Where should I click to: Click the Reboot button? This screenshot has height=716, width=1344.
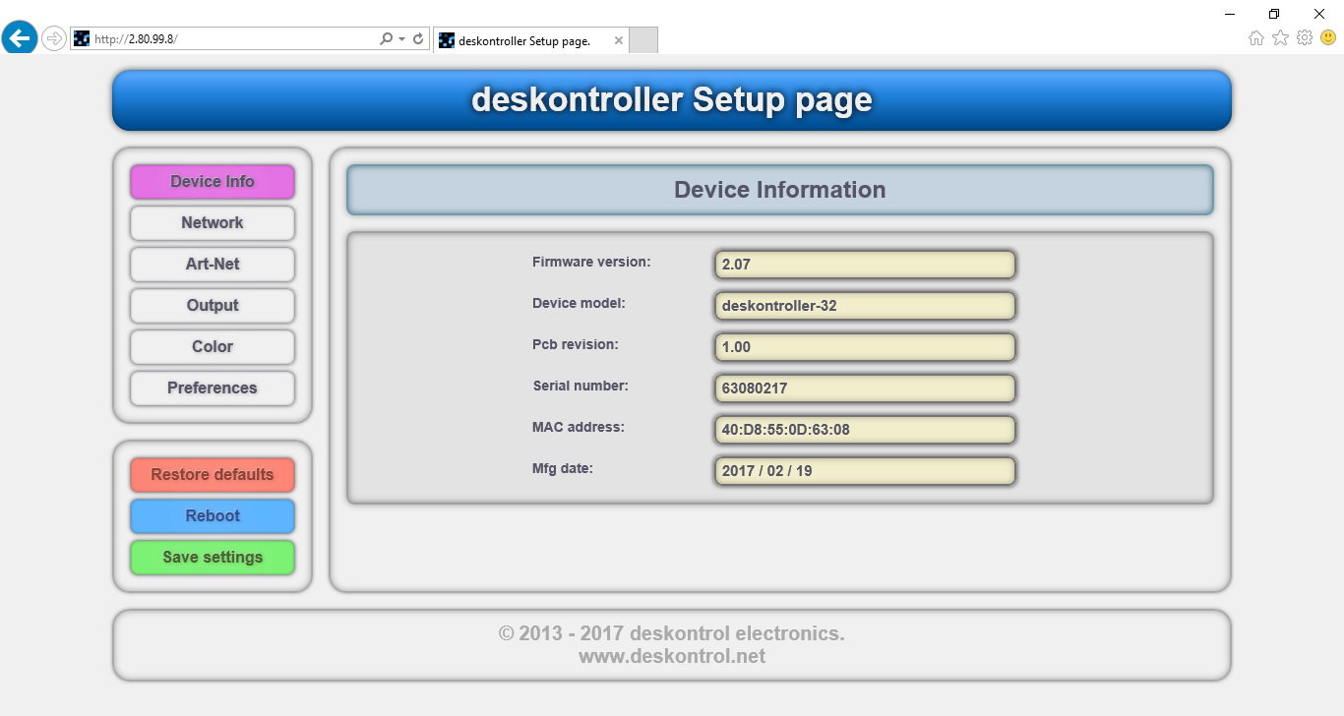click(213, 516)
